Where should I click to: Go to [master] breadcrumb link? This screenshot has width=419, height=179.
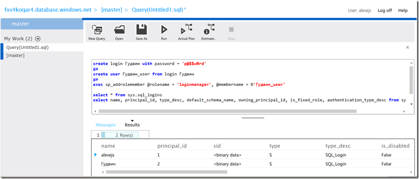(x=111, y=10)
